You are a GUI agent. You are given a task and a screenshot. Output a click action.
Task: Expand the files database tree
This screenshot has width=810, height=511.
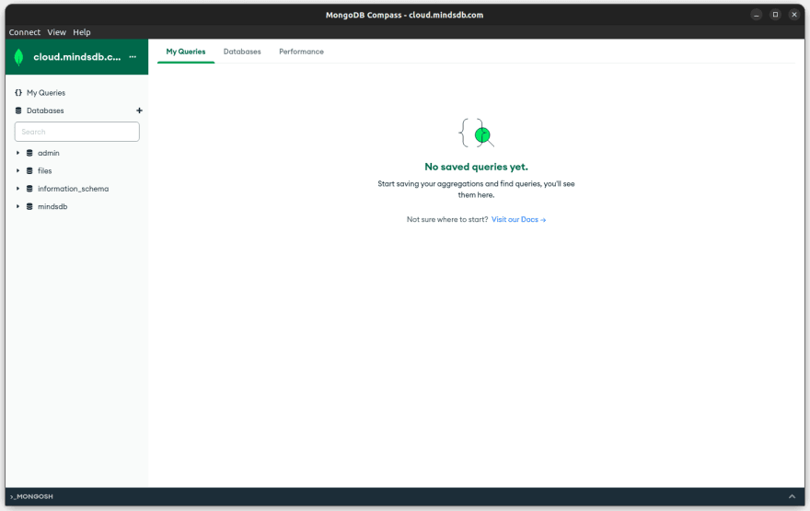point(17,170)
